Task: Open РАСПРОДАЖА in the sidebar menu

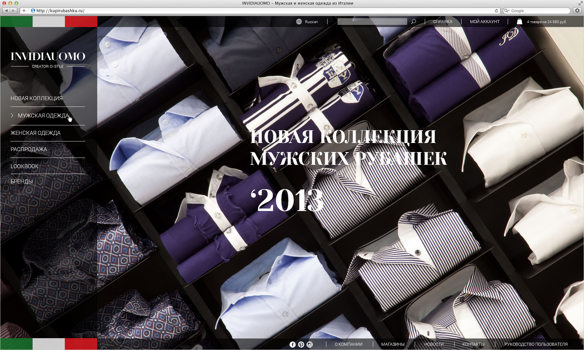Action: tap(29, 149)
